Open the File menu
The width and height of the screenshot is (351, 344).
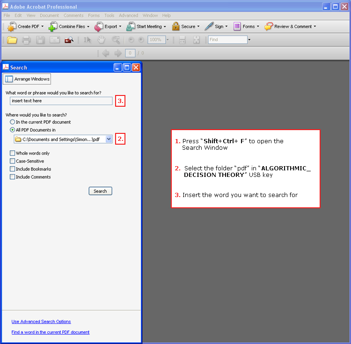tap(7, 15)
